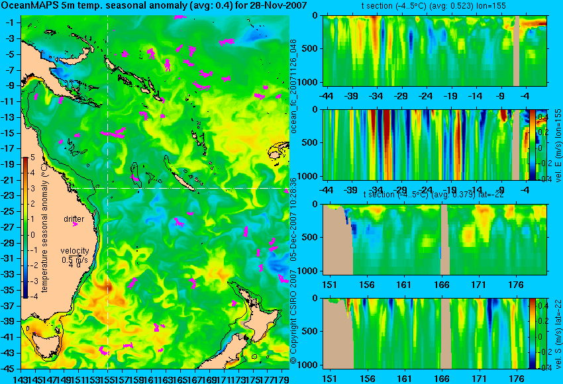Click the brown land gap in the top temperature section
This screenshot has width=563, height=384.
[x=517, y=50]
